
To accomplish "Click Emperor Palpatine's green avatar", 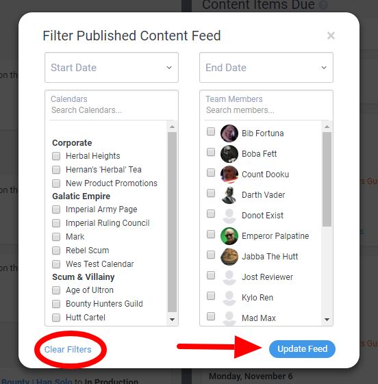I will (x=229, y=236).
